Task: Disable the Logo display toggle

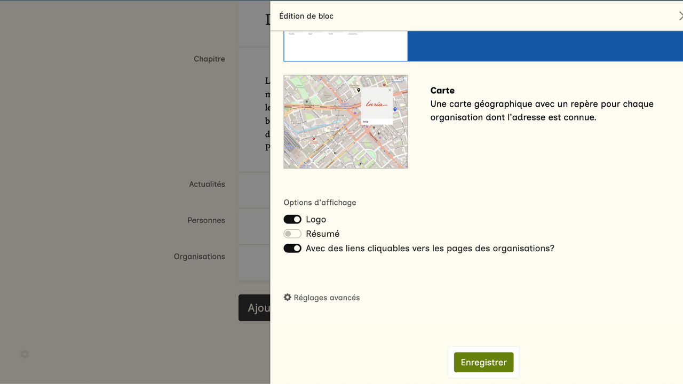Action: point(292,219)
